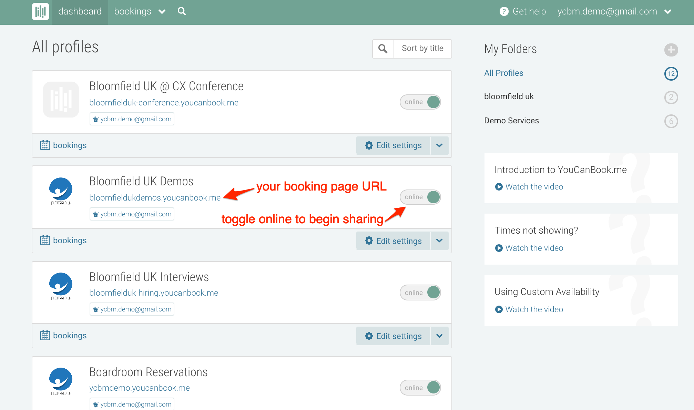Watch the video for Using Custom Availability
Viewport: 694px width, 410px height.
click(x=534, y=309)
